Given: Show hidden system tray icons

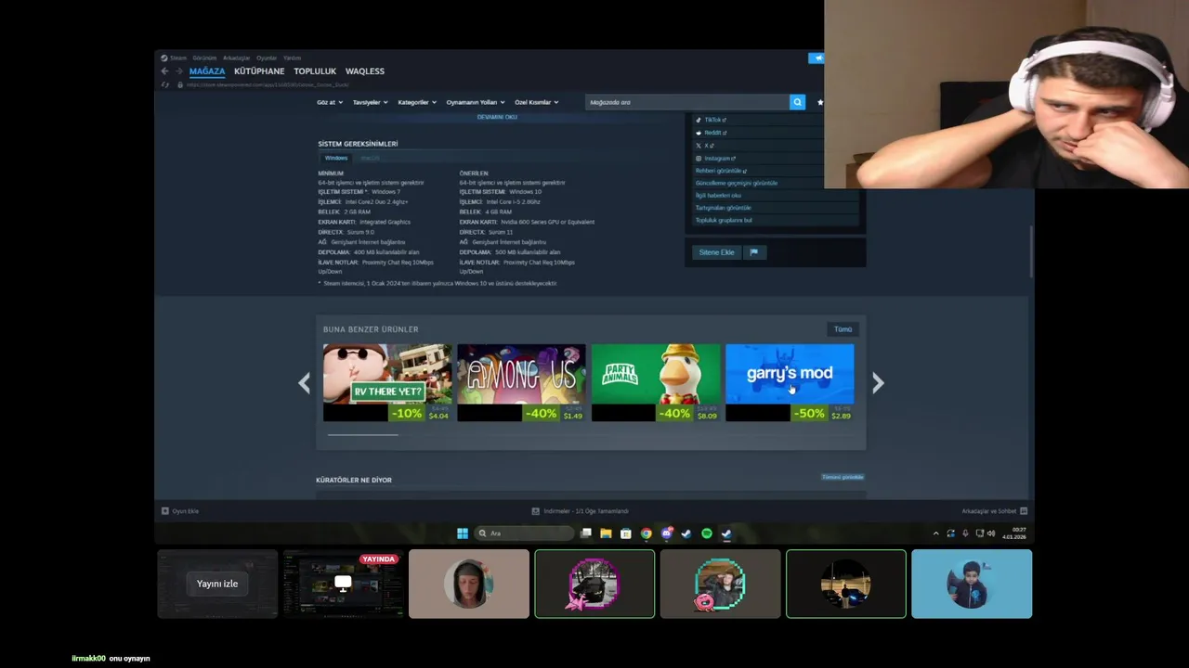Looking at the screenshot, I should 935,533.
